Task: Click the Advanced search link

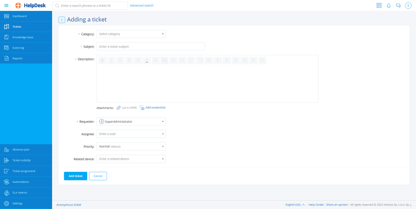Action: pyautogui.click(x=142, y=6)
